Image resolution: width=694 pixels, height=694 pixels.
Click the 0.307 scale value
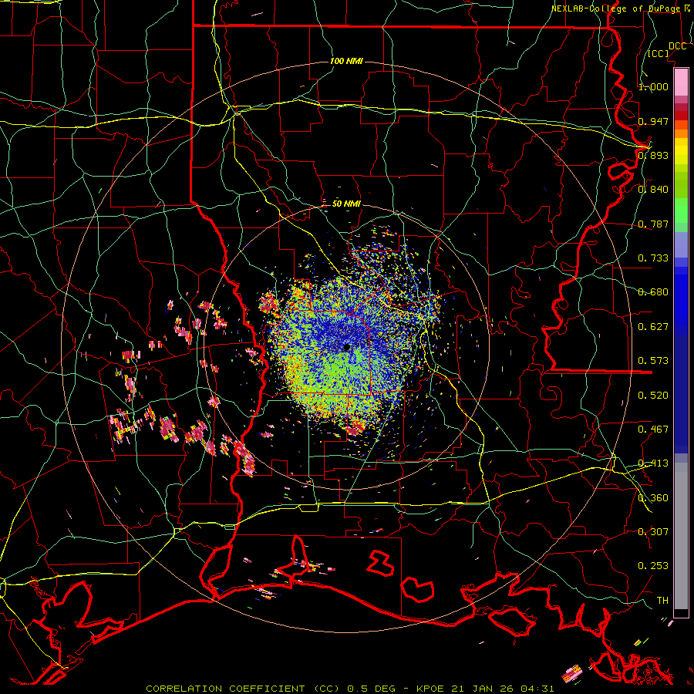click(x=653, y=532)
